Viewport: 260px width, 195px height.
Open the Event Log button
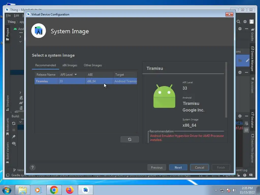[x=242, y=170]
